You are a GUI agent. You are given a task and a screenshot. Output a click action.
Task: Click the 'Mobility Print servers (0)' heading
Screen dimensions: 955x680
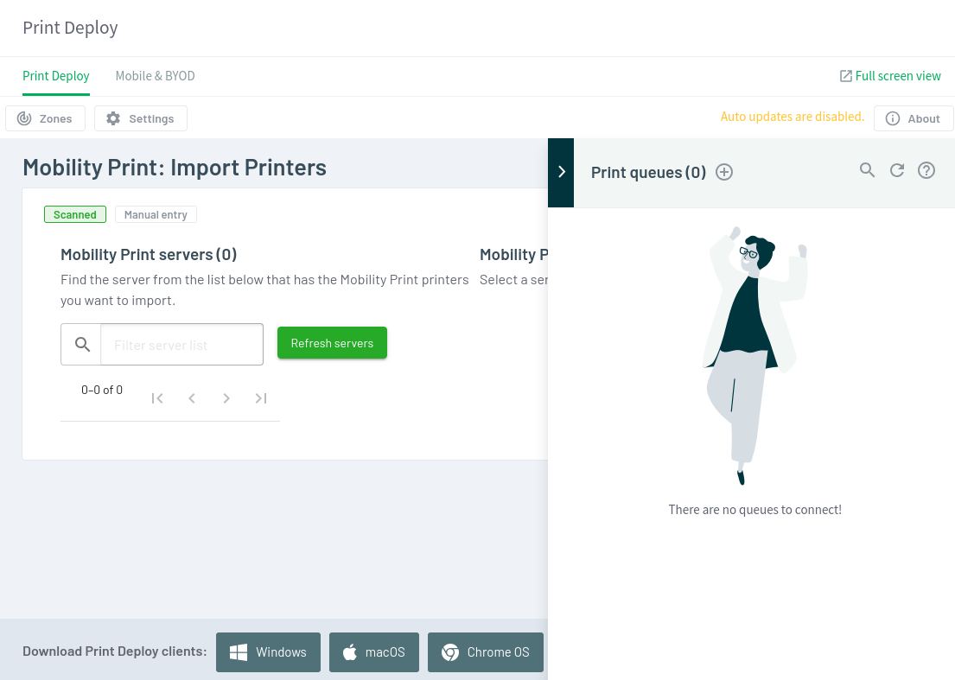click(x=149, y=255)
